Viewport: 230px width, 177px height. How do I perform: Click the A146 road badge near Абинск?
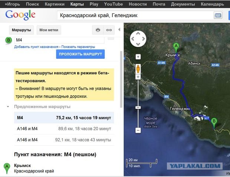(215, 65)
